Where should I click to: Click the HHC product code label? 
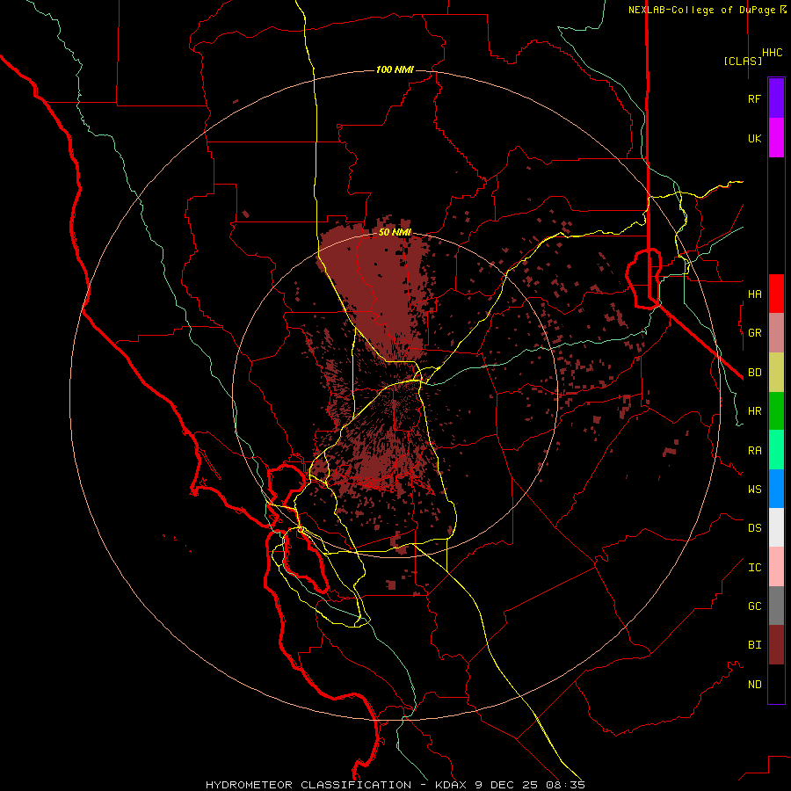click(772, 53)
